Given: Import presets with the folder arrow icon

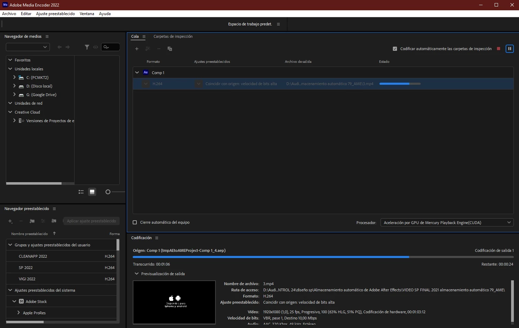Looking at the screenshot, I should coord(54,221).
